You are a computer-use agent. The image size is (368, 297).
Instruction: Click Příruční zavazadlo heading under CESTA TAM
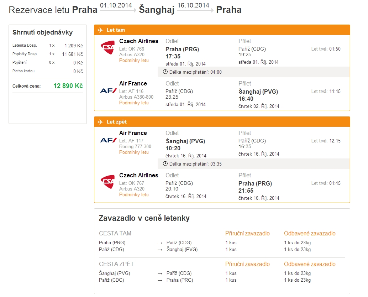coord(247,234)
